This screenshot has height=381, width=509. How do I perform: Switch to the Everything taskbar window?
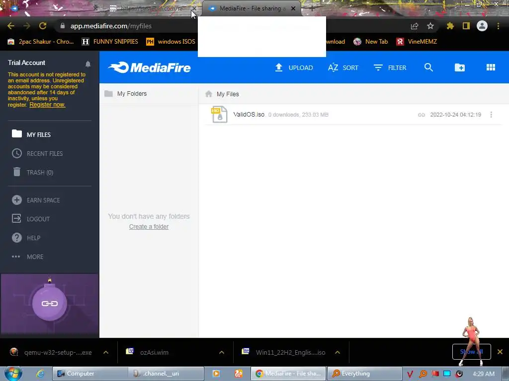point(364,374)
